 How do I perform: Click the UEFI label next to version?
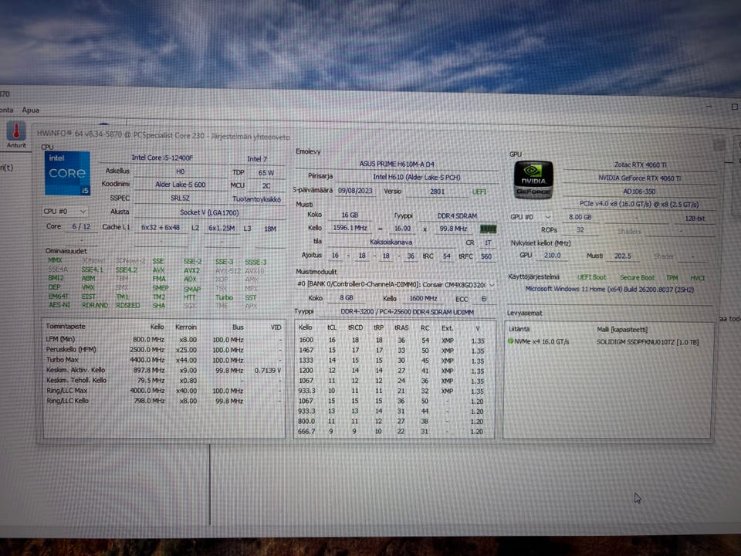(x=479, y=192)
